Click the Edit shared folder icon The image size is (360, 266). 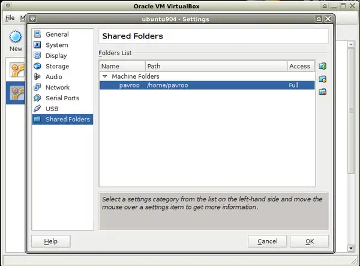[x=322, y=79]
